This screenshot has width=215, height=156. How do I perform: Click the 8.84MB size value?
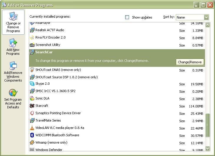[x=198, y=38]
